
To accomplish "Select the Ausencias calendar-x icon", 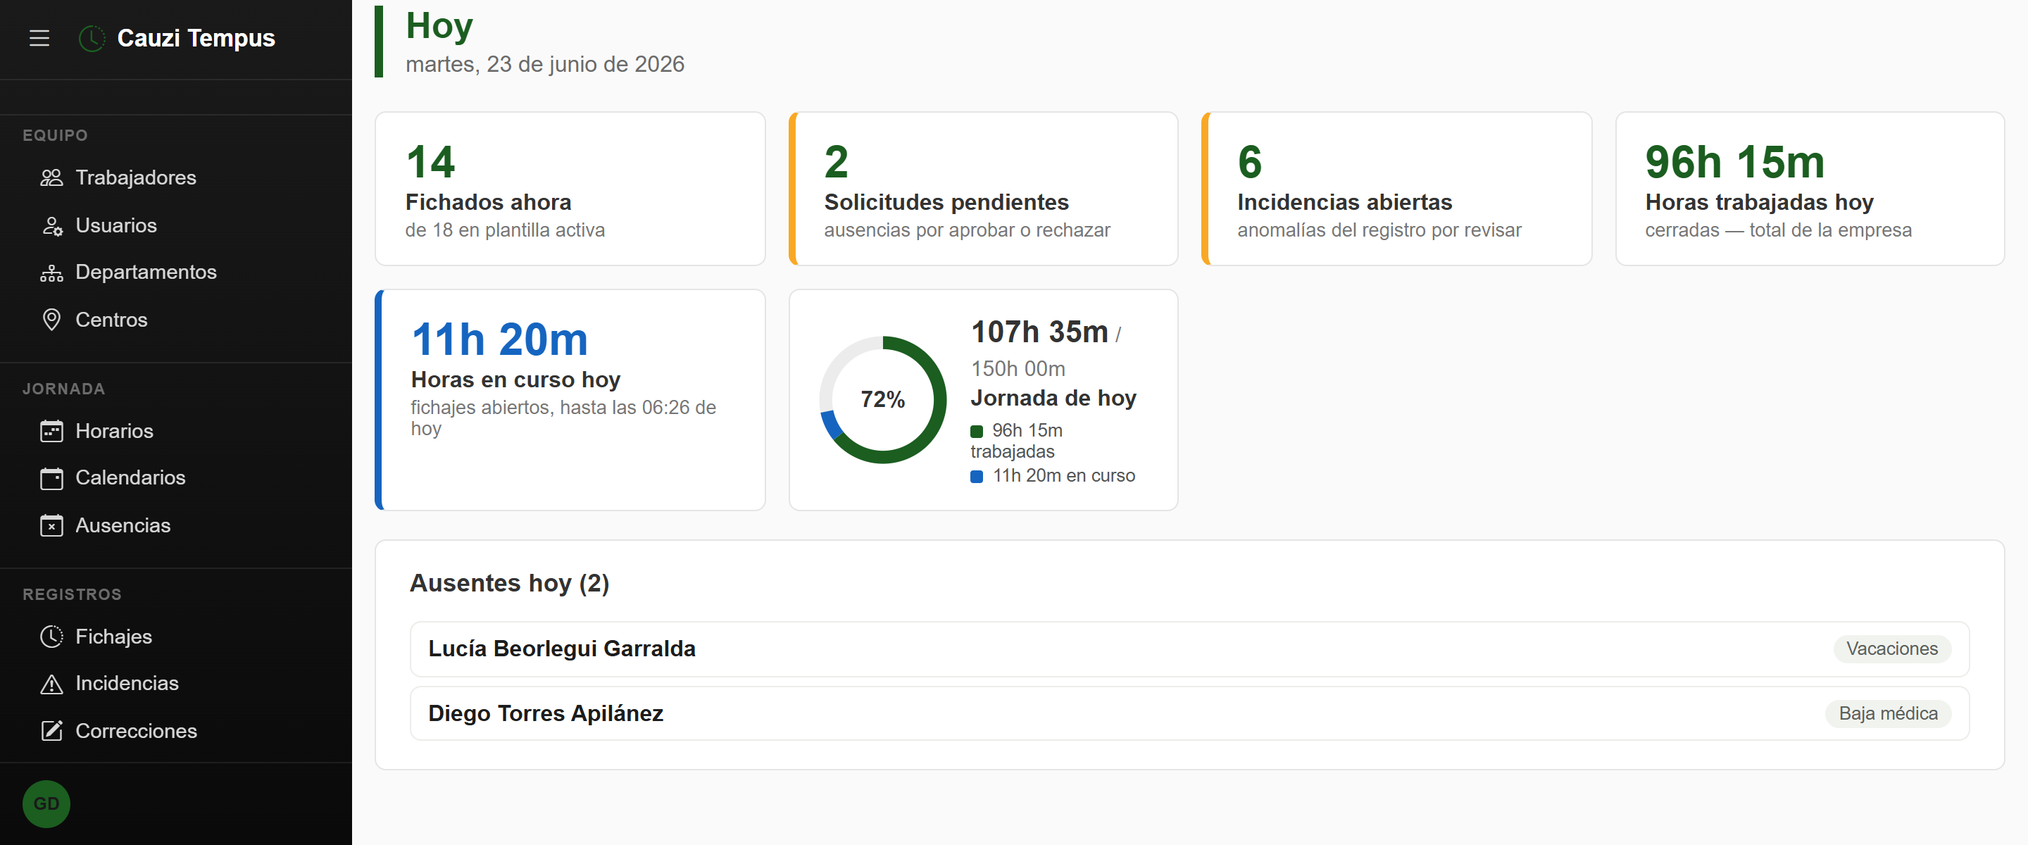I will coord(51,525).
